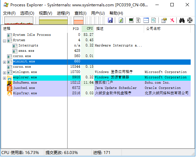Click the red X Kill Process icon
The image size is (196, 157).
pos(172,20)
